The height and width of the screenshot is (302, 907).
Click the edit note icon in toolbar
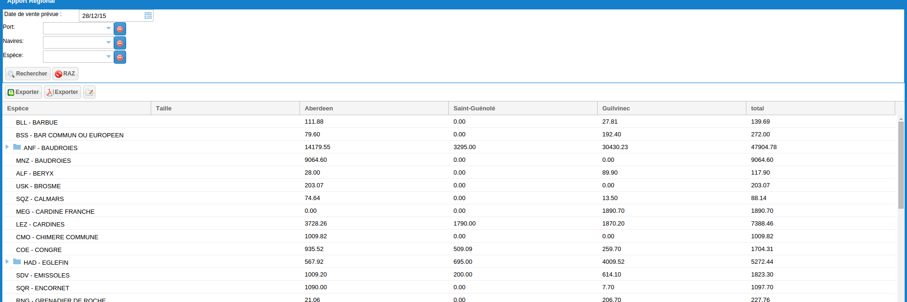coord(89,92)
